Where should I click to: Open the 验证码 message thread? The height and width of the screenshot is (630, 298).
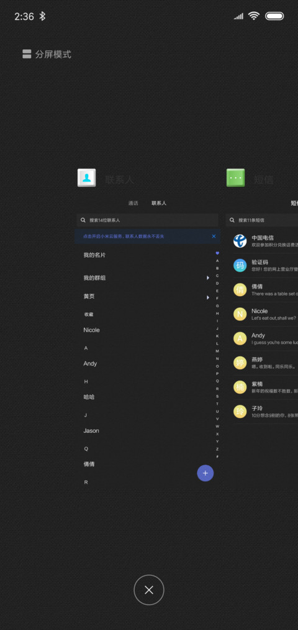point(266,265)
